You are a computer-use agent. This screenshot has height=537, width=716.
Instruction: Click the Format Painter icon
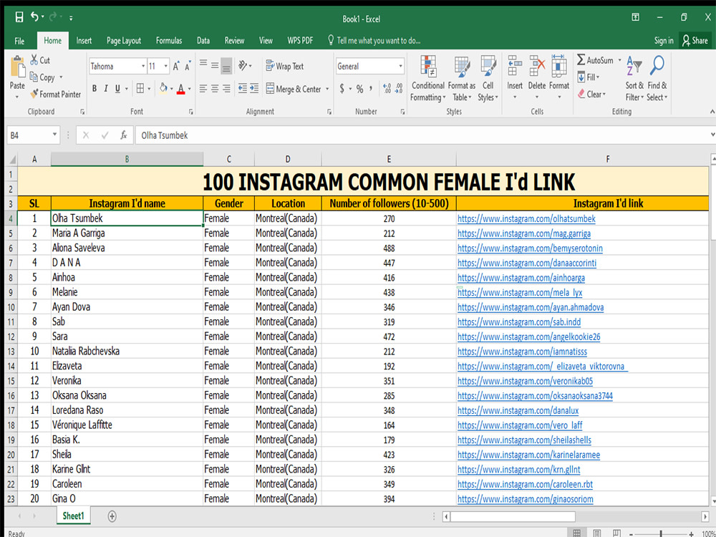(x=34, y=95)
